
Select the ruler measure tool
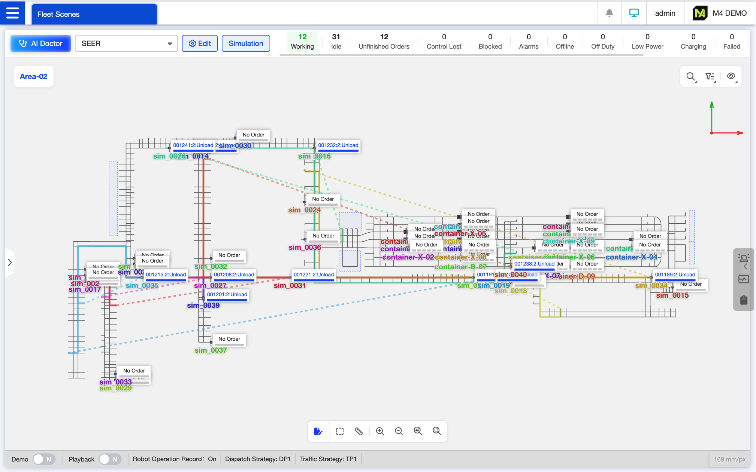[359, 431]
